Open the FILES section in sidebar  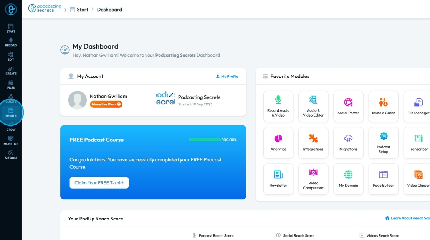pyautogui.click(x=11, y=84)
